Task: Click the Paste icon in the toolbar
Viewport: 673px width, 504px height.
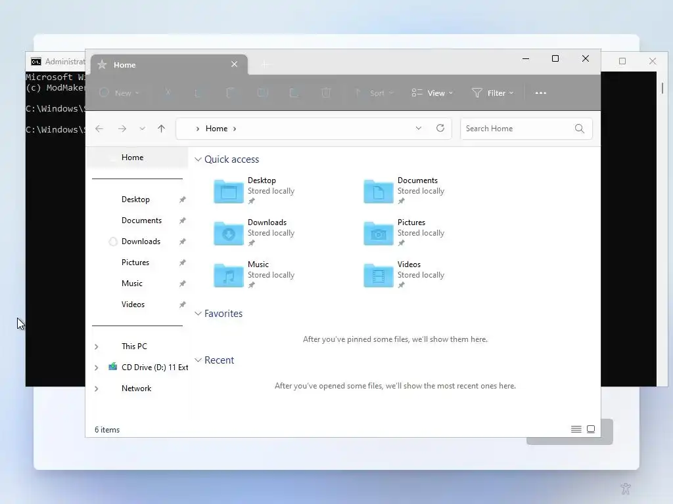Action: point(231,93)
